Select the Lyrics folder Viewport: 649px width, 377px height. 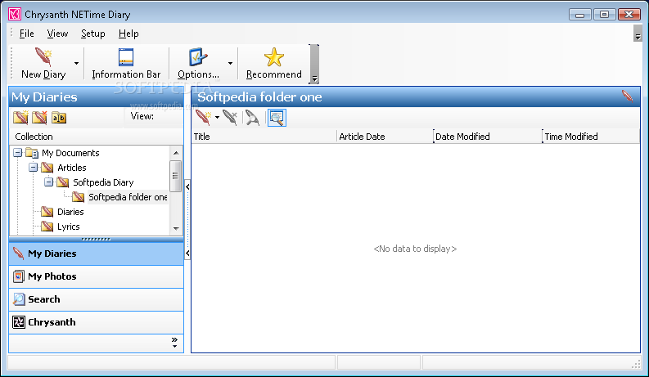tap(68, 227)
